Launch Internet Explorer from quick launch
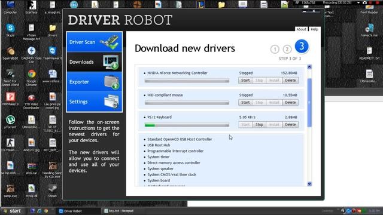Image resolution: width=383 pixels, height=215 pixels. tap(39, 211)
